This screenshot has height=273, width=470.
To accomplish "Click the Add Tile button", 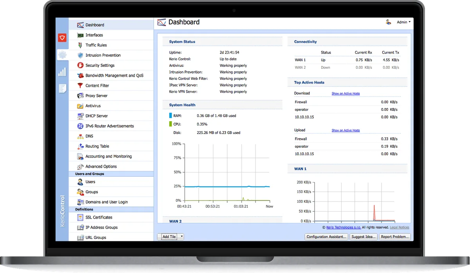I will 169,237.
